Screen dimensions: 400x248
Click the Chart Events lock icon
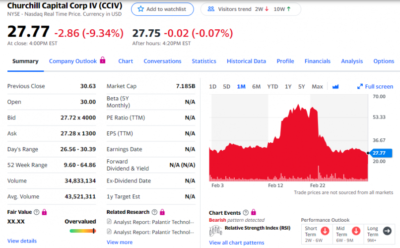pyautogui.click(x=253, y=212)
